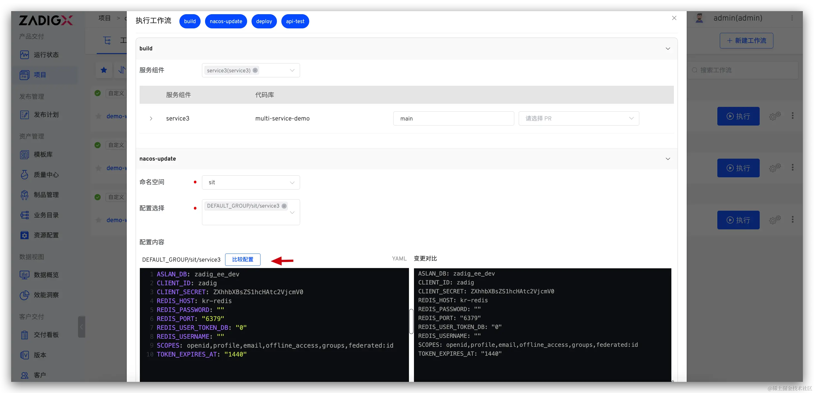The height and width of the screenshot is (393, 814).
Task: Open more options for second workflow
Action: point(793,168)
